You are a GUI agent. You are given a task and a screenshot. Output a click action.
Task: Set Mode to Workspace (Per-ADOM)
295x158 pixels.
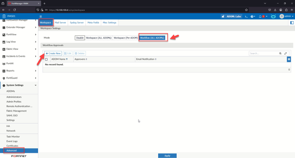click(126, 38)
